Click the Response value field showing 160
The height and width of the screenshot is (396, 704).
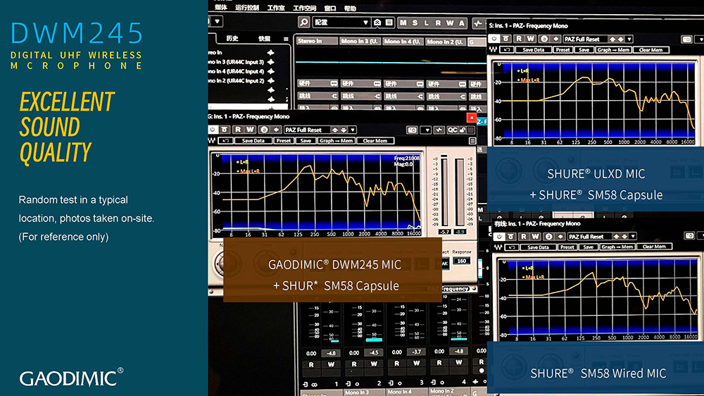461,261
